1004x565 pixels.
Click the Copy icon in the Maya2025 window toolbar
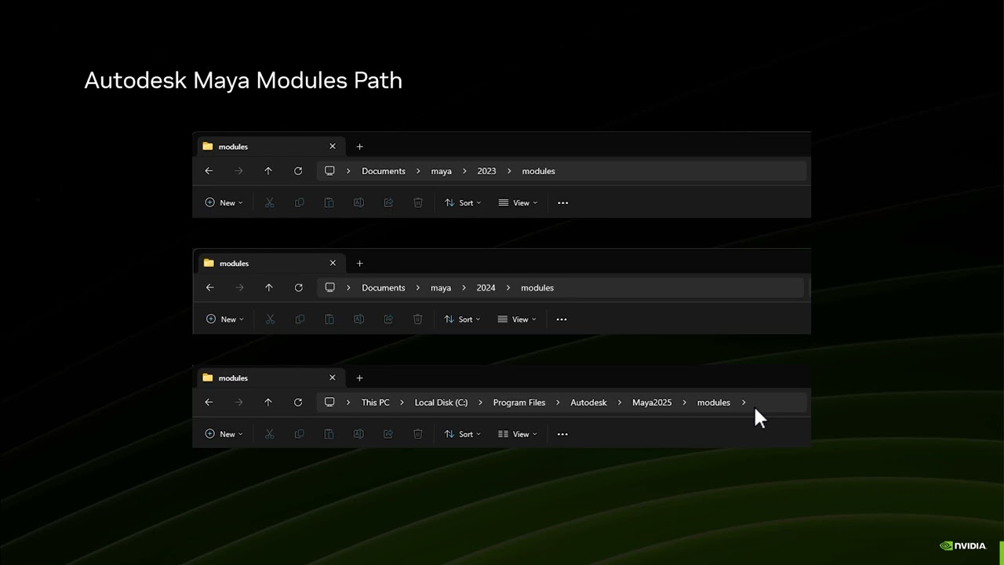point(299,434)
